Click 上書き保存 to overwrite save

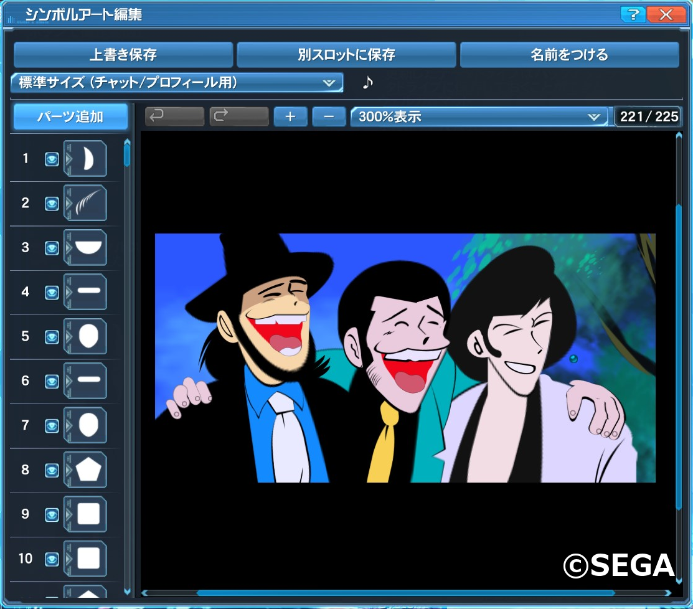pos(123,54)
